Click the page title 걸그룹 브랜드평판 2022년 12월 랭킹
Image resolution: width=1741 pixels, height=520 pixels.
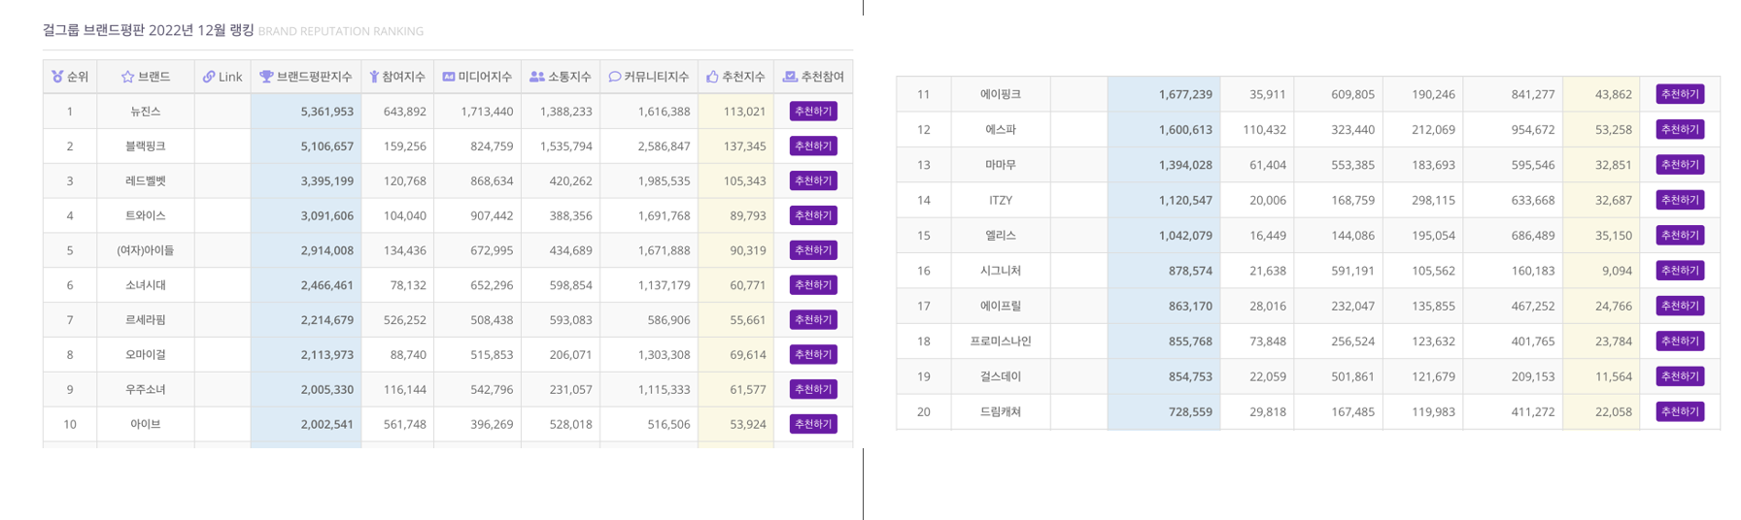pyautogui.click(x=149, y=30)
